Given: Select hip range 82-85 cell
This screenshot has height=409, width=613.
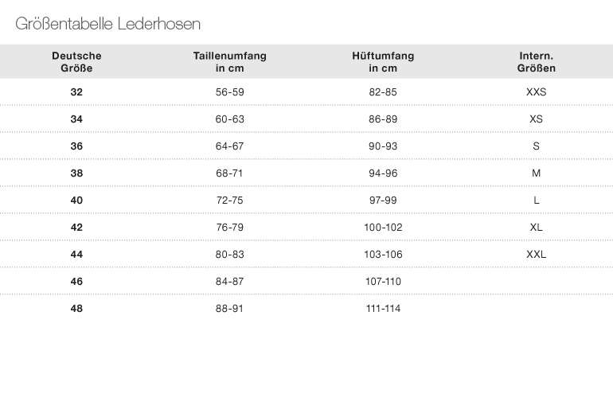Looking at the screenshot, I should pyautogui.click(x=383, y=92).
